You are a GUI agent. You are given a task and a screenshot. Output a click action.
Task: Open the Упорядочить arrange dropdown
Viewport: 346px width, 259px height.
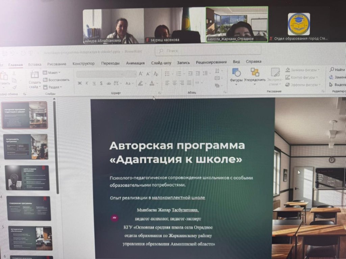(x=255, y=77)
